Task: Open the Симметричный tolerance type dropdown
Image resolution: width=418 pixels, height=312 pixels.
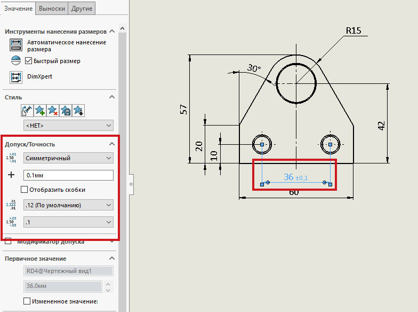Action: click(68, 158)
